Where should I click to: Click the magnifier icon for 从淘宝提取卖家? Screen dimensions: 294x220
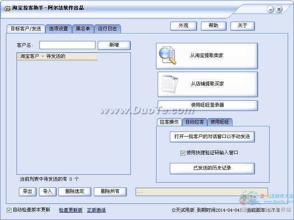[167, 56]
